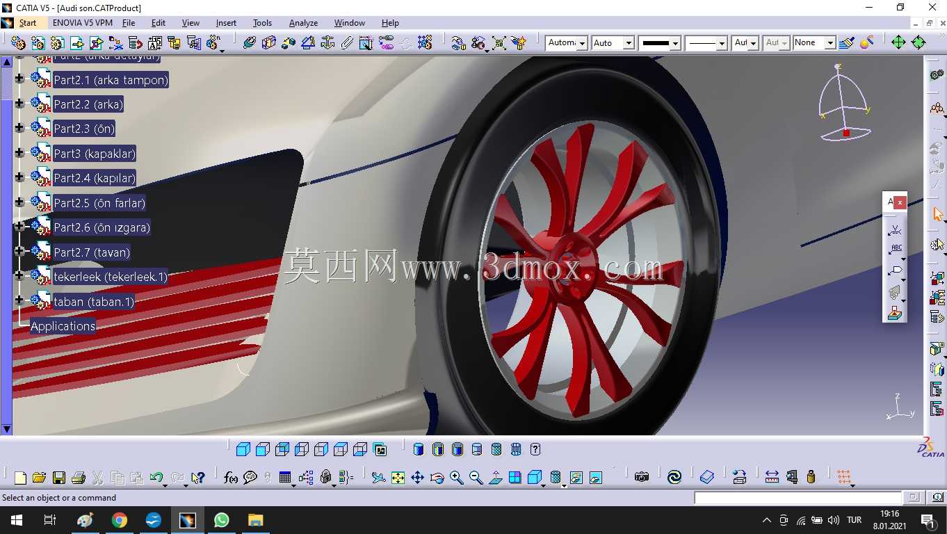Toggle the Hide/Show icon

(576, 478)
